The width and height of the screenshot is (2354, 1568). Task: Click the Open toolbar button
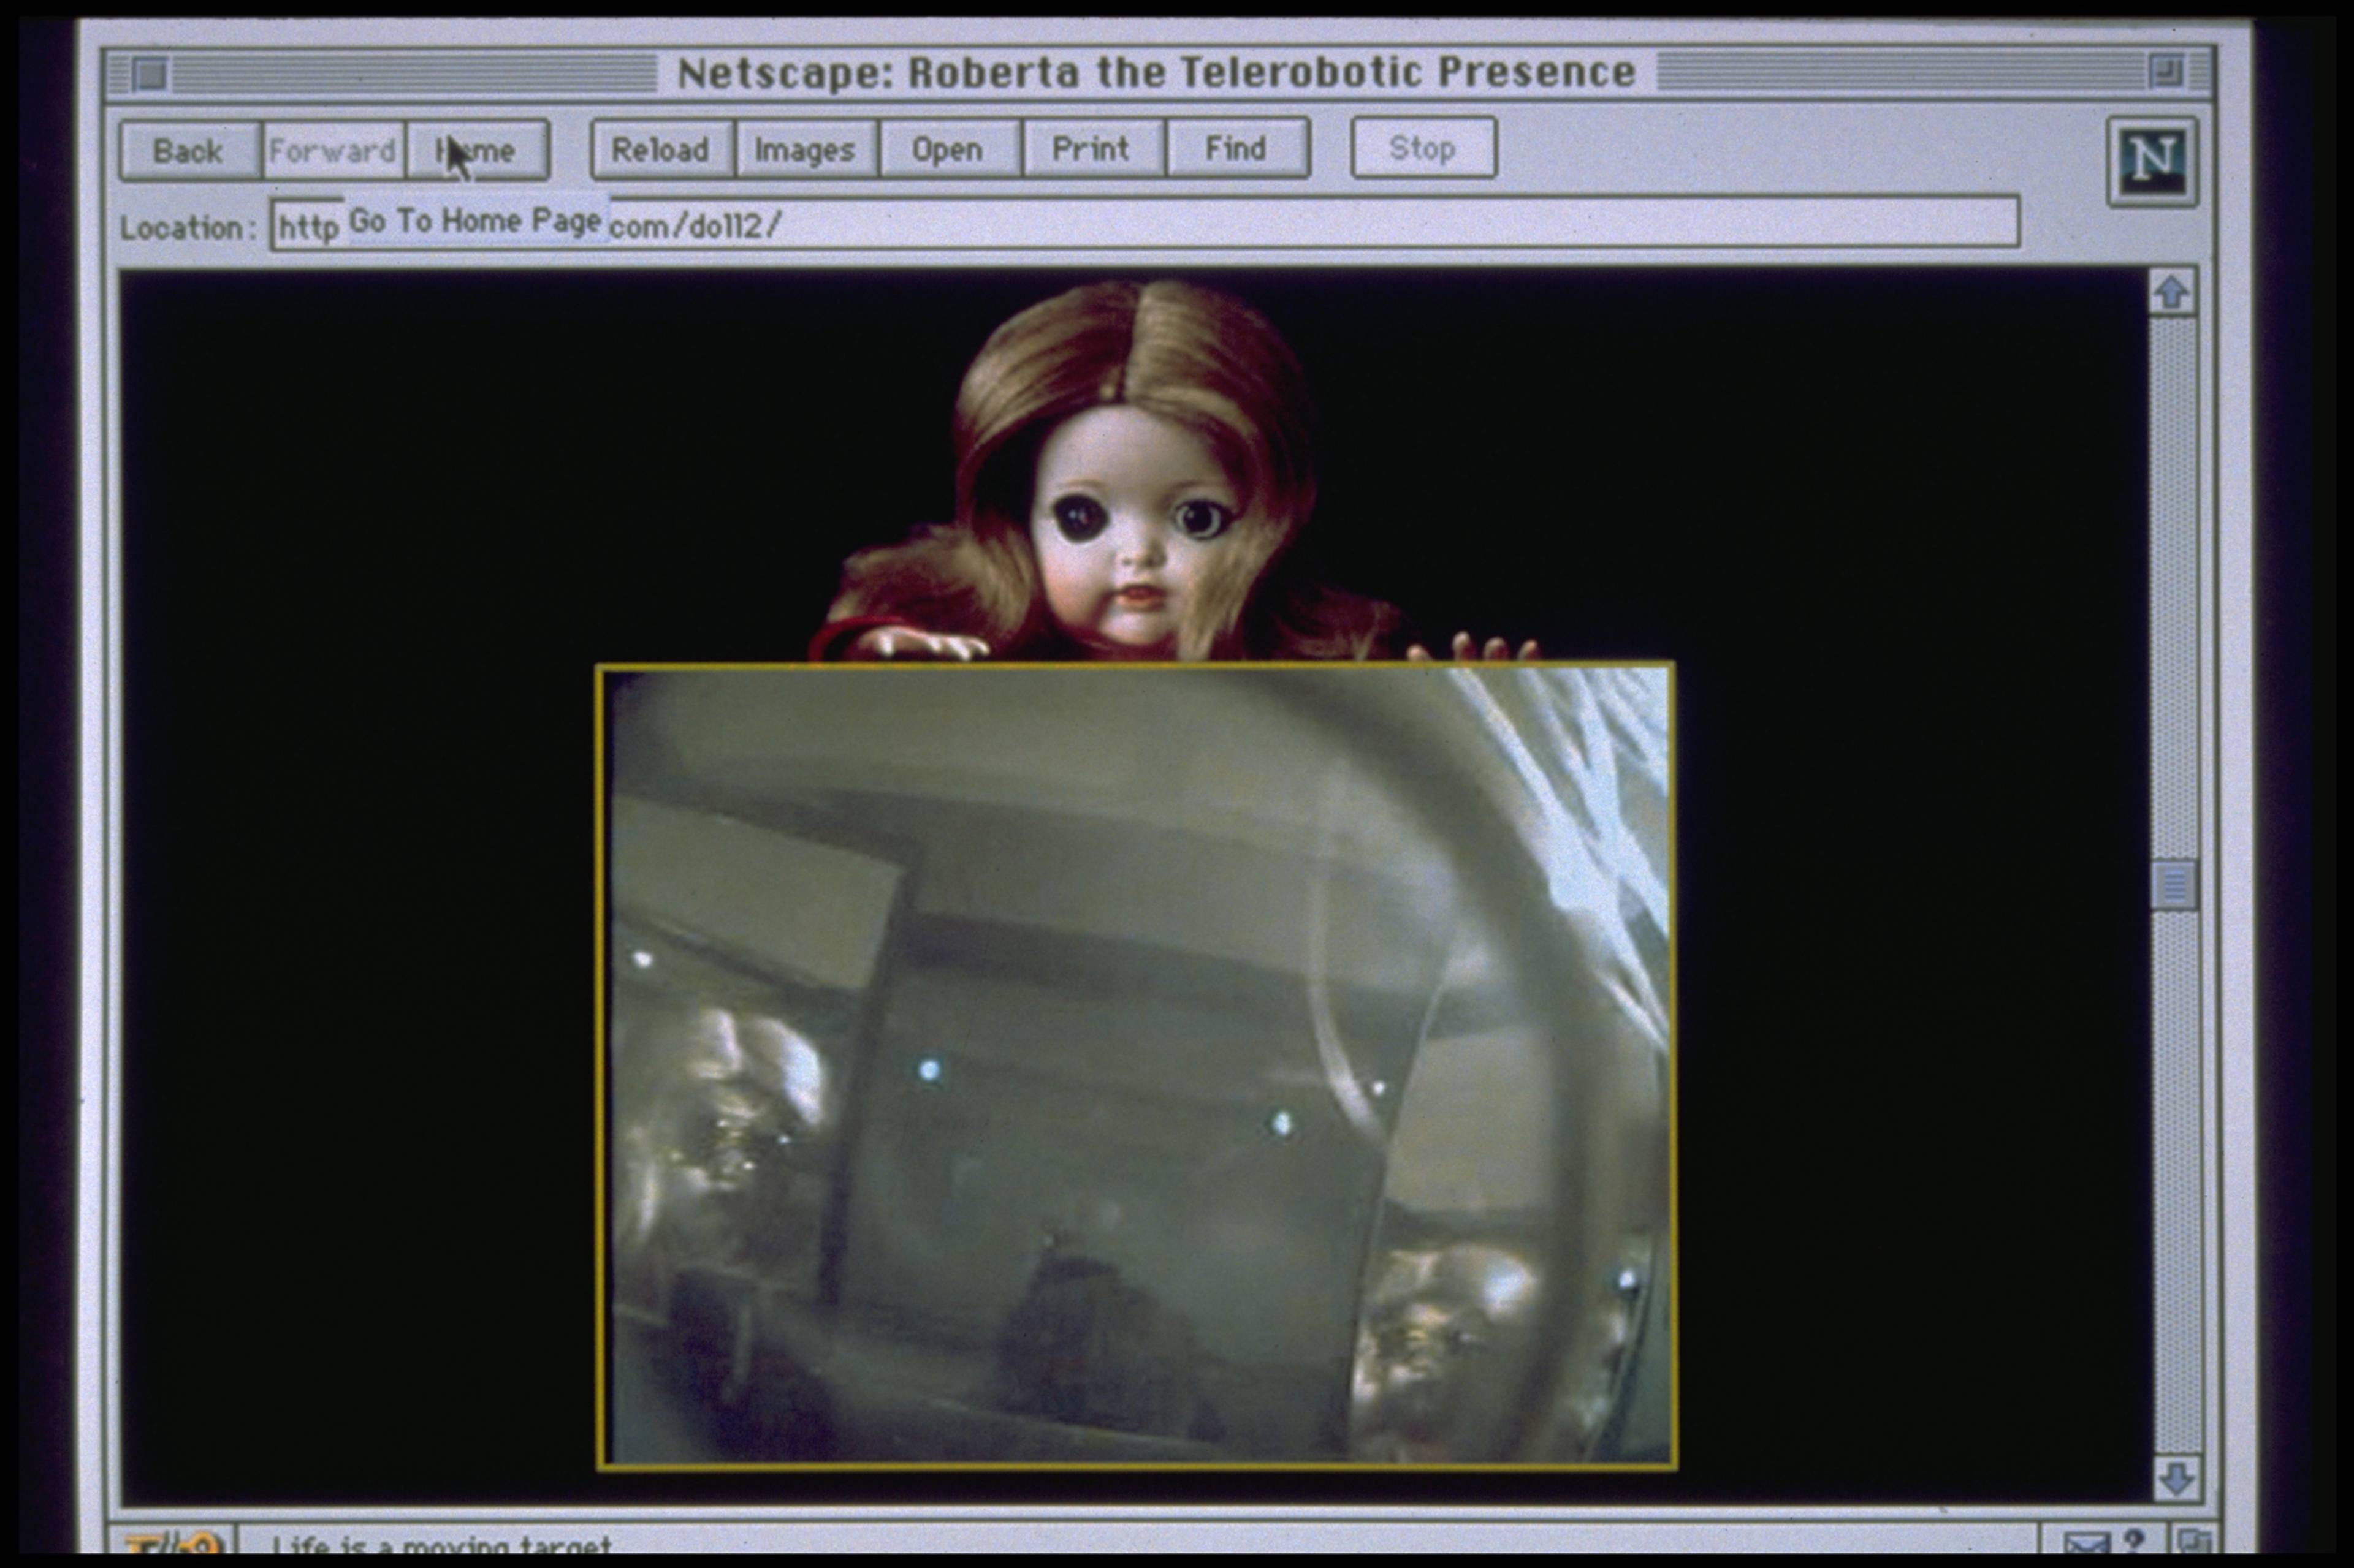[x=947, y=150]
